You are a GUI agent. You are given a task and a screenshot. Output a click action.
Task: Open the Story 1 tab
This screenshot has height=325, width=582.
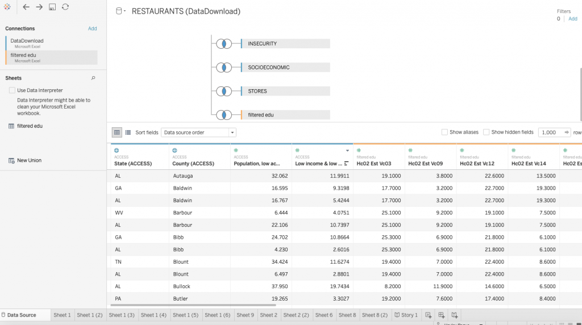[406, 315]
